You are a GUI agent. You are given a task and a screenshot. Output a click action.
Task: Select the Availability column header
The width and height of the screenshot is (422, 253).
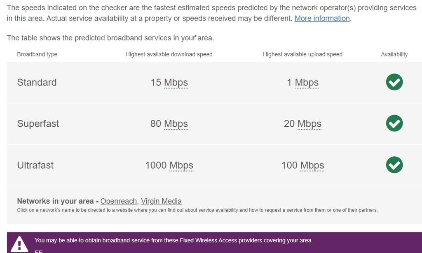tap(394, 54)
